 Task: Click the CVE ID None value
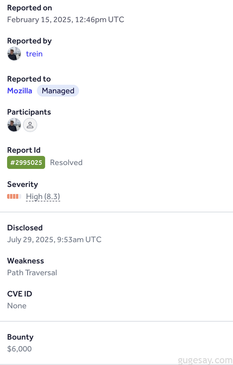17,306
